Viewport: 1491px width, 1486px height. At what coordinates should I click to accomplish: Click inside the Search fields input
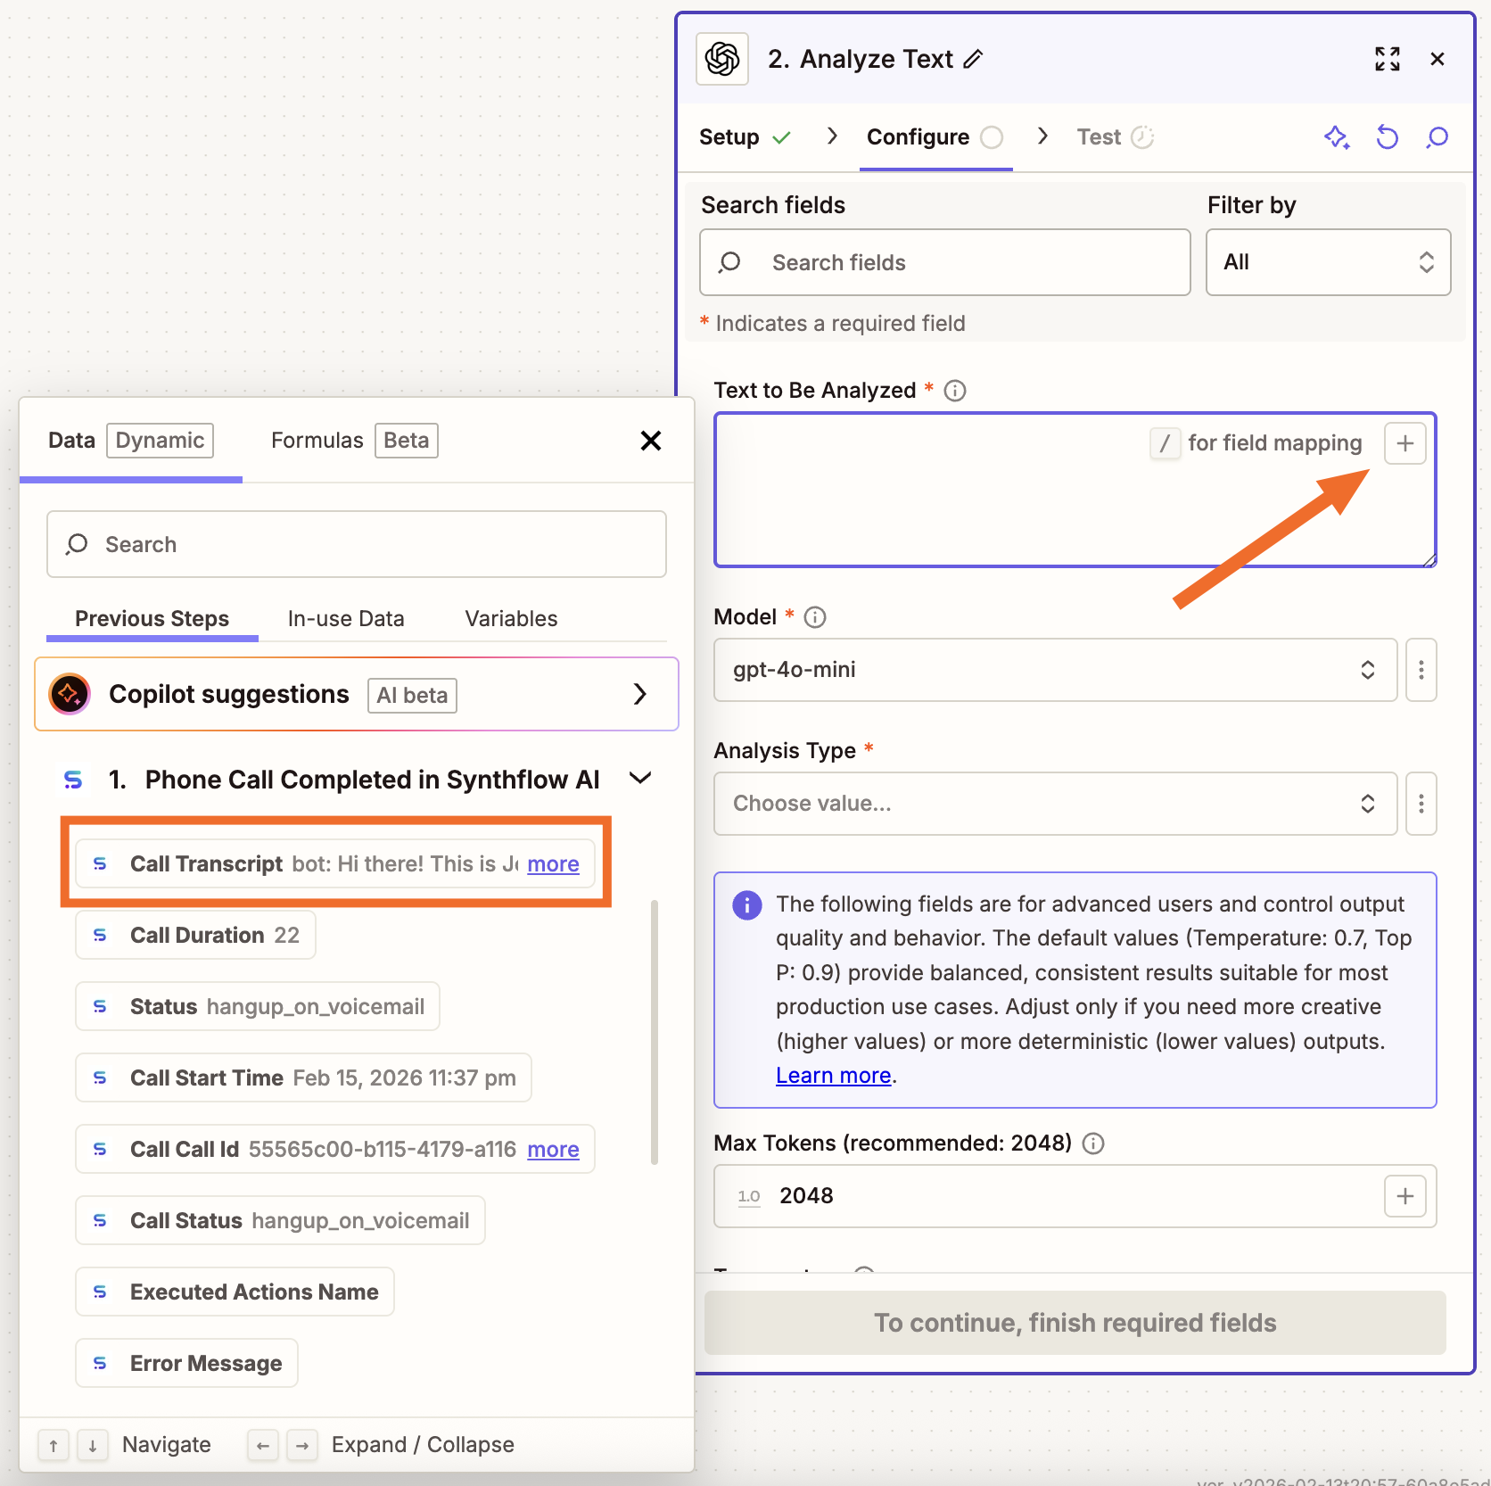[x=945, y=262]
